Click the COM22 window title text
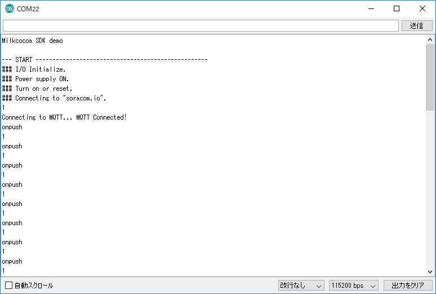436x294 pixels. [28, 9]
